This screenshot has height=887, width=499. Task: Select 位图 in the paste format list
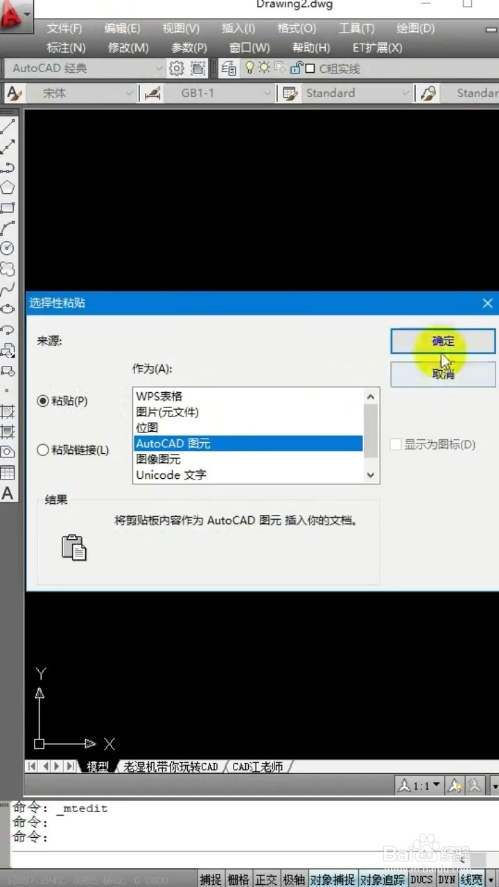[248, 428]
